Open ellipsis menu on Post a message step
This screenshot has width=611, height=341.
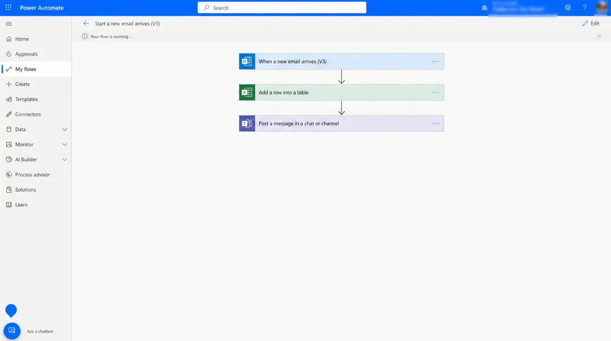coord(436,123)
